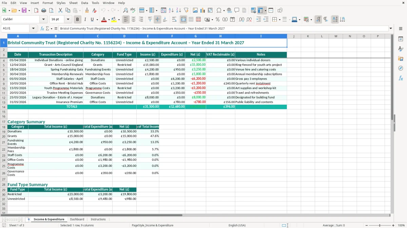Click the Export as PDF icon
This screenshot has width=407, height=228.
[x=36, y=10]
